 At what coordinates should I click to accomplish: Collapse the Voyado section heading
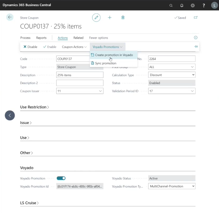(27, 168)
